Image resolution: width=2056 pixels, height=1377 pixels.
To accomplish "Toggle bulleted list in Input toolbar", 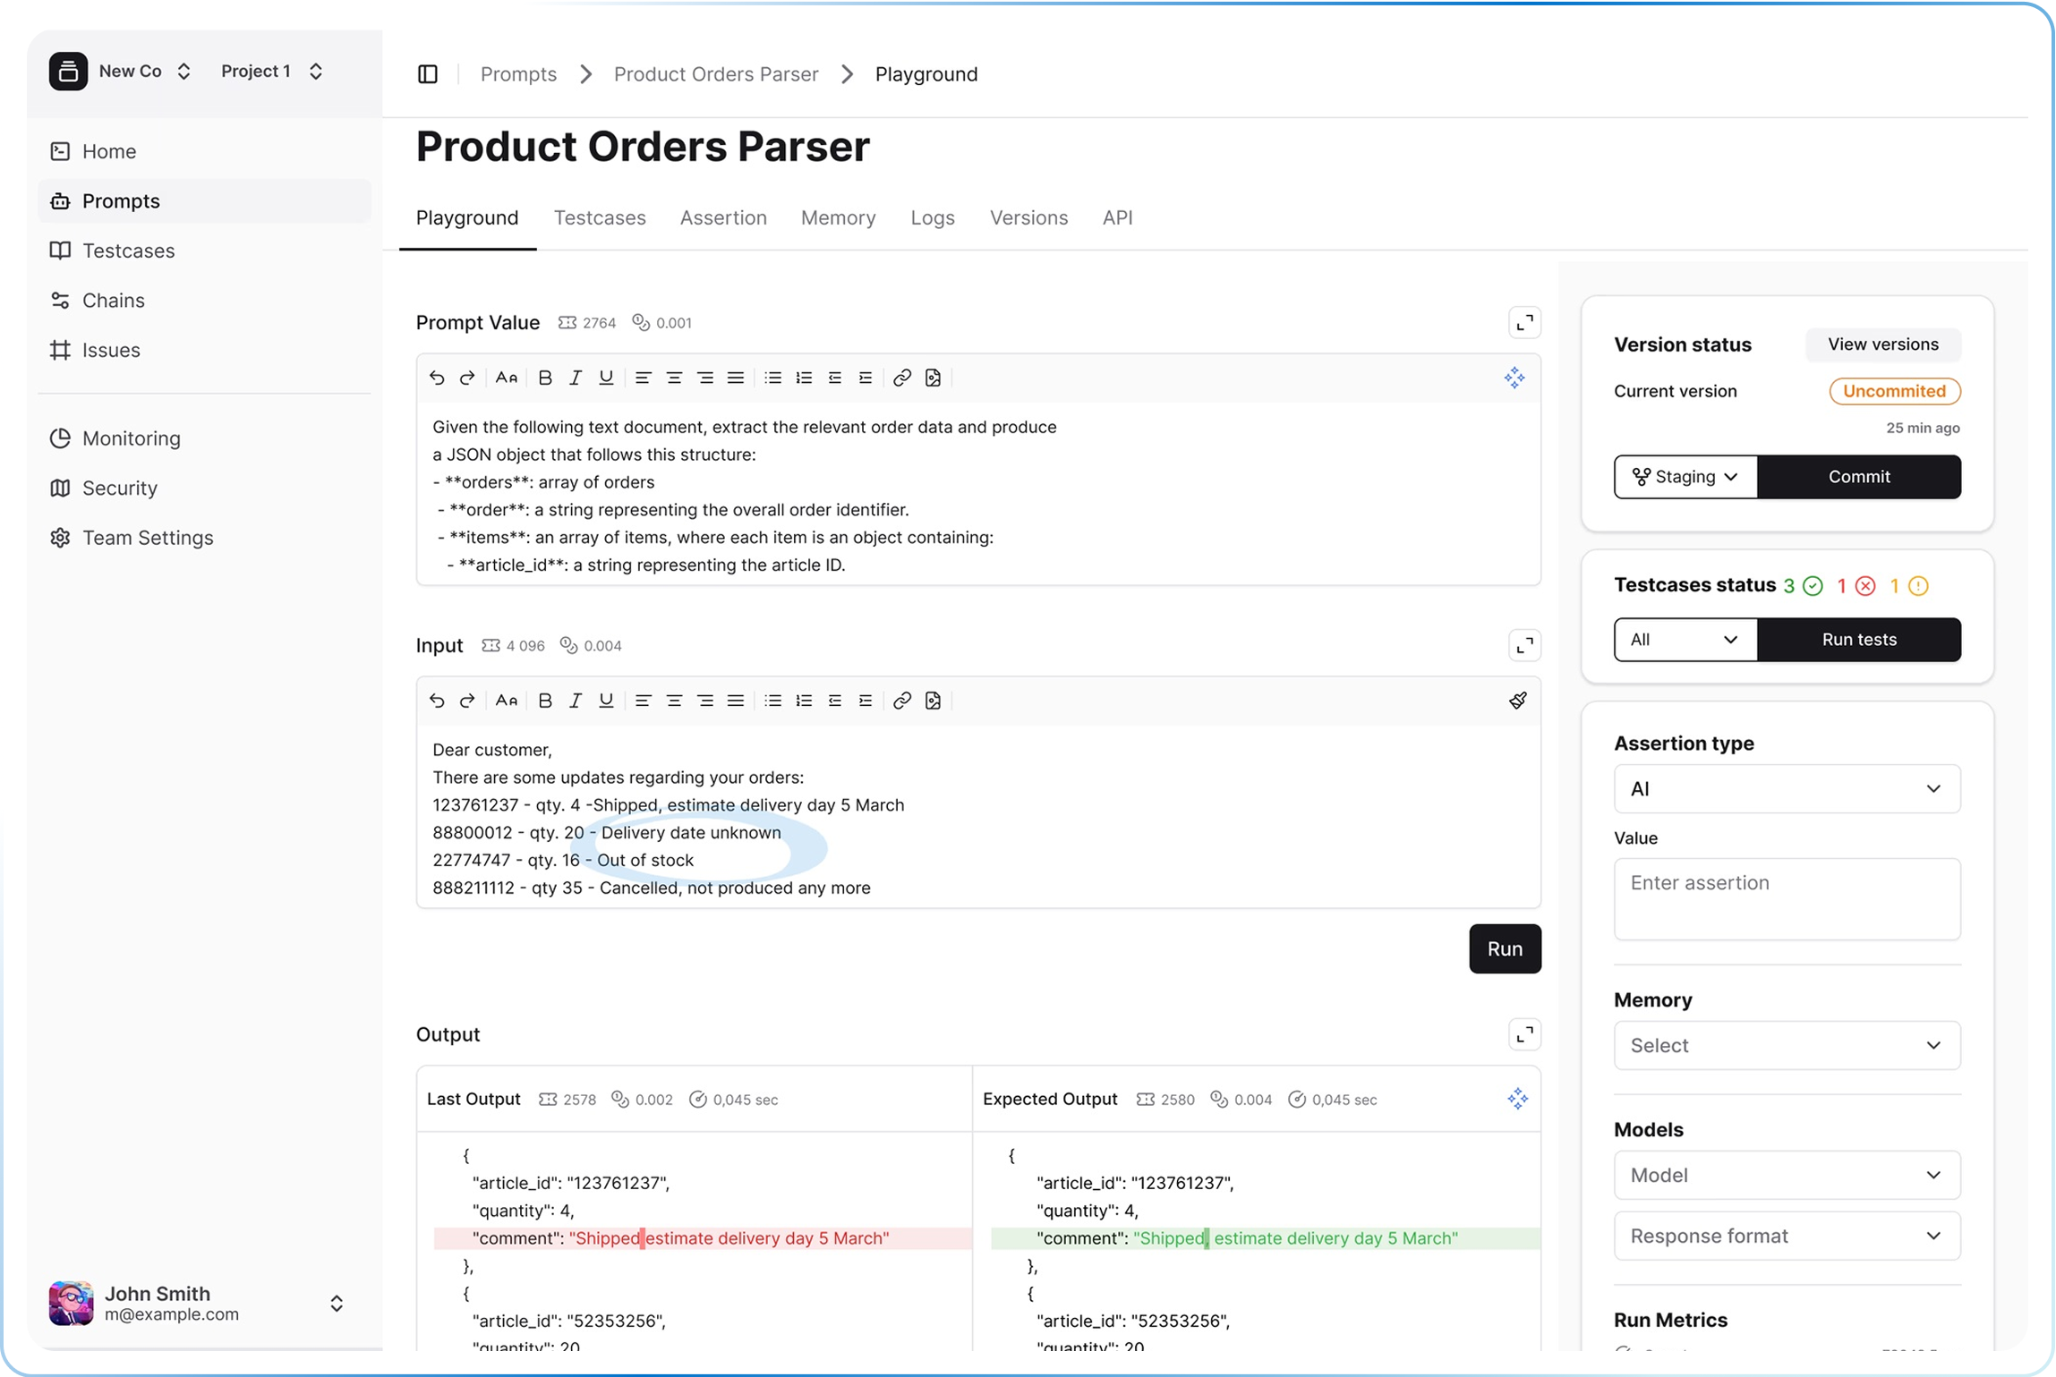I will coord(773,701).
